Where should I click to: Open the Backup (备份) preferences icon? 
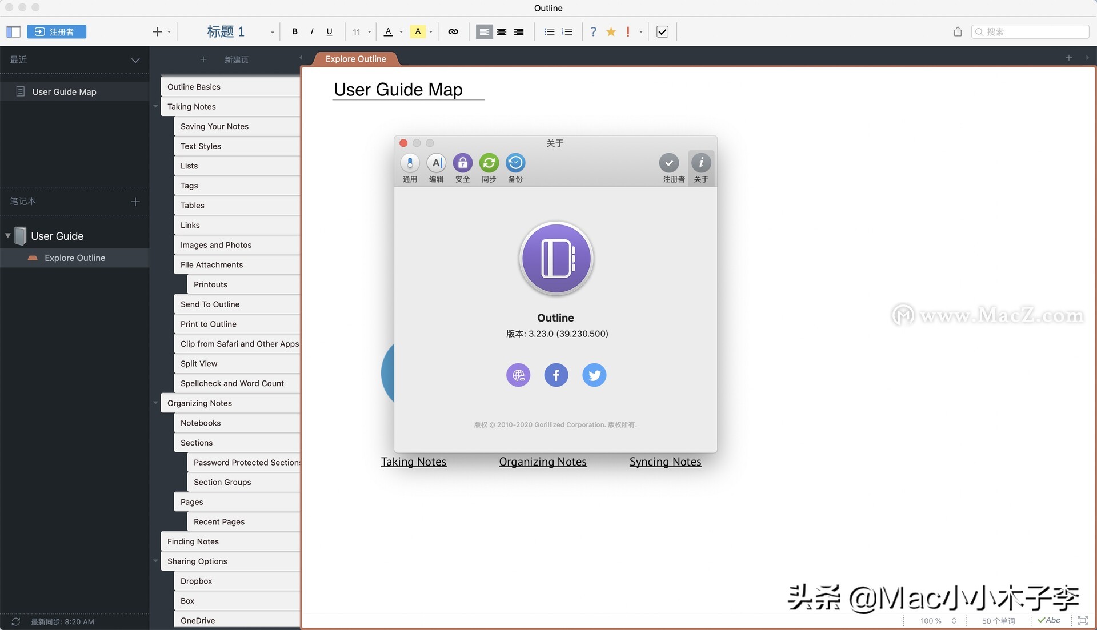click(515, 163)
